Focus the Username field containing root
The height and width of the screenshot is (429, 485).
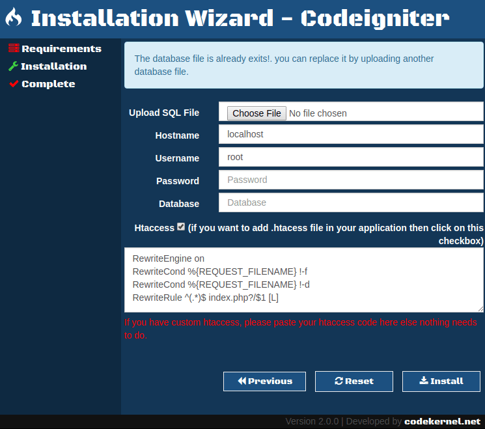351,157
